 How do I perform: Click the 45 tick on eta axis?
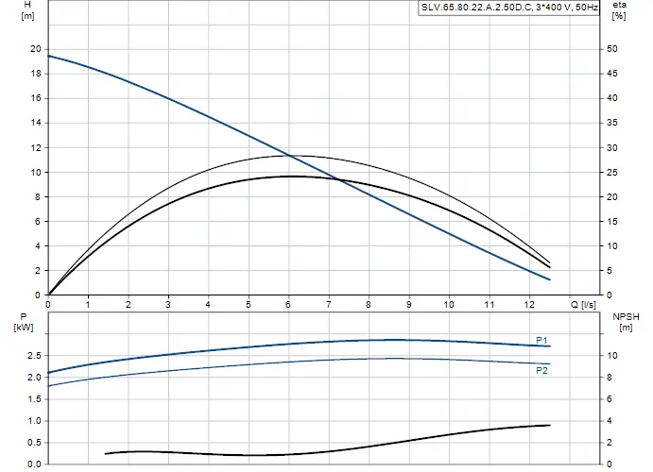(611, 74)
